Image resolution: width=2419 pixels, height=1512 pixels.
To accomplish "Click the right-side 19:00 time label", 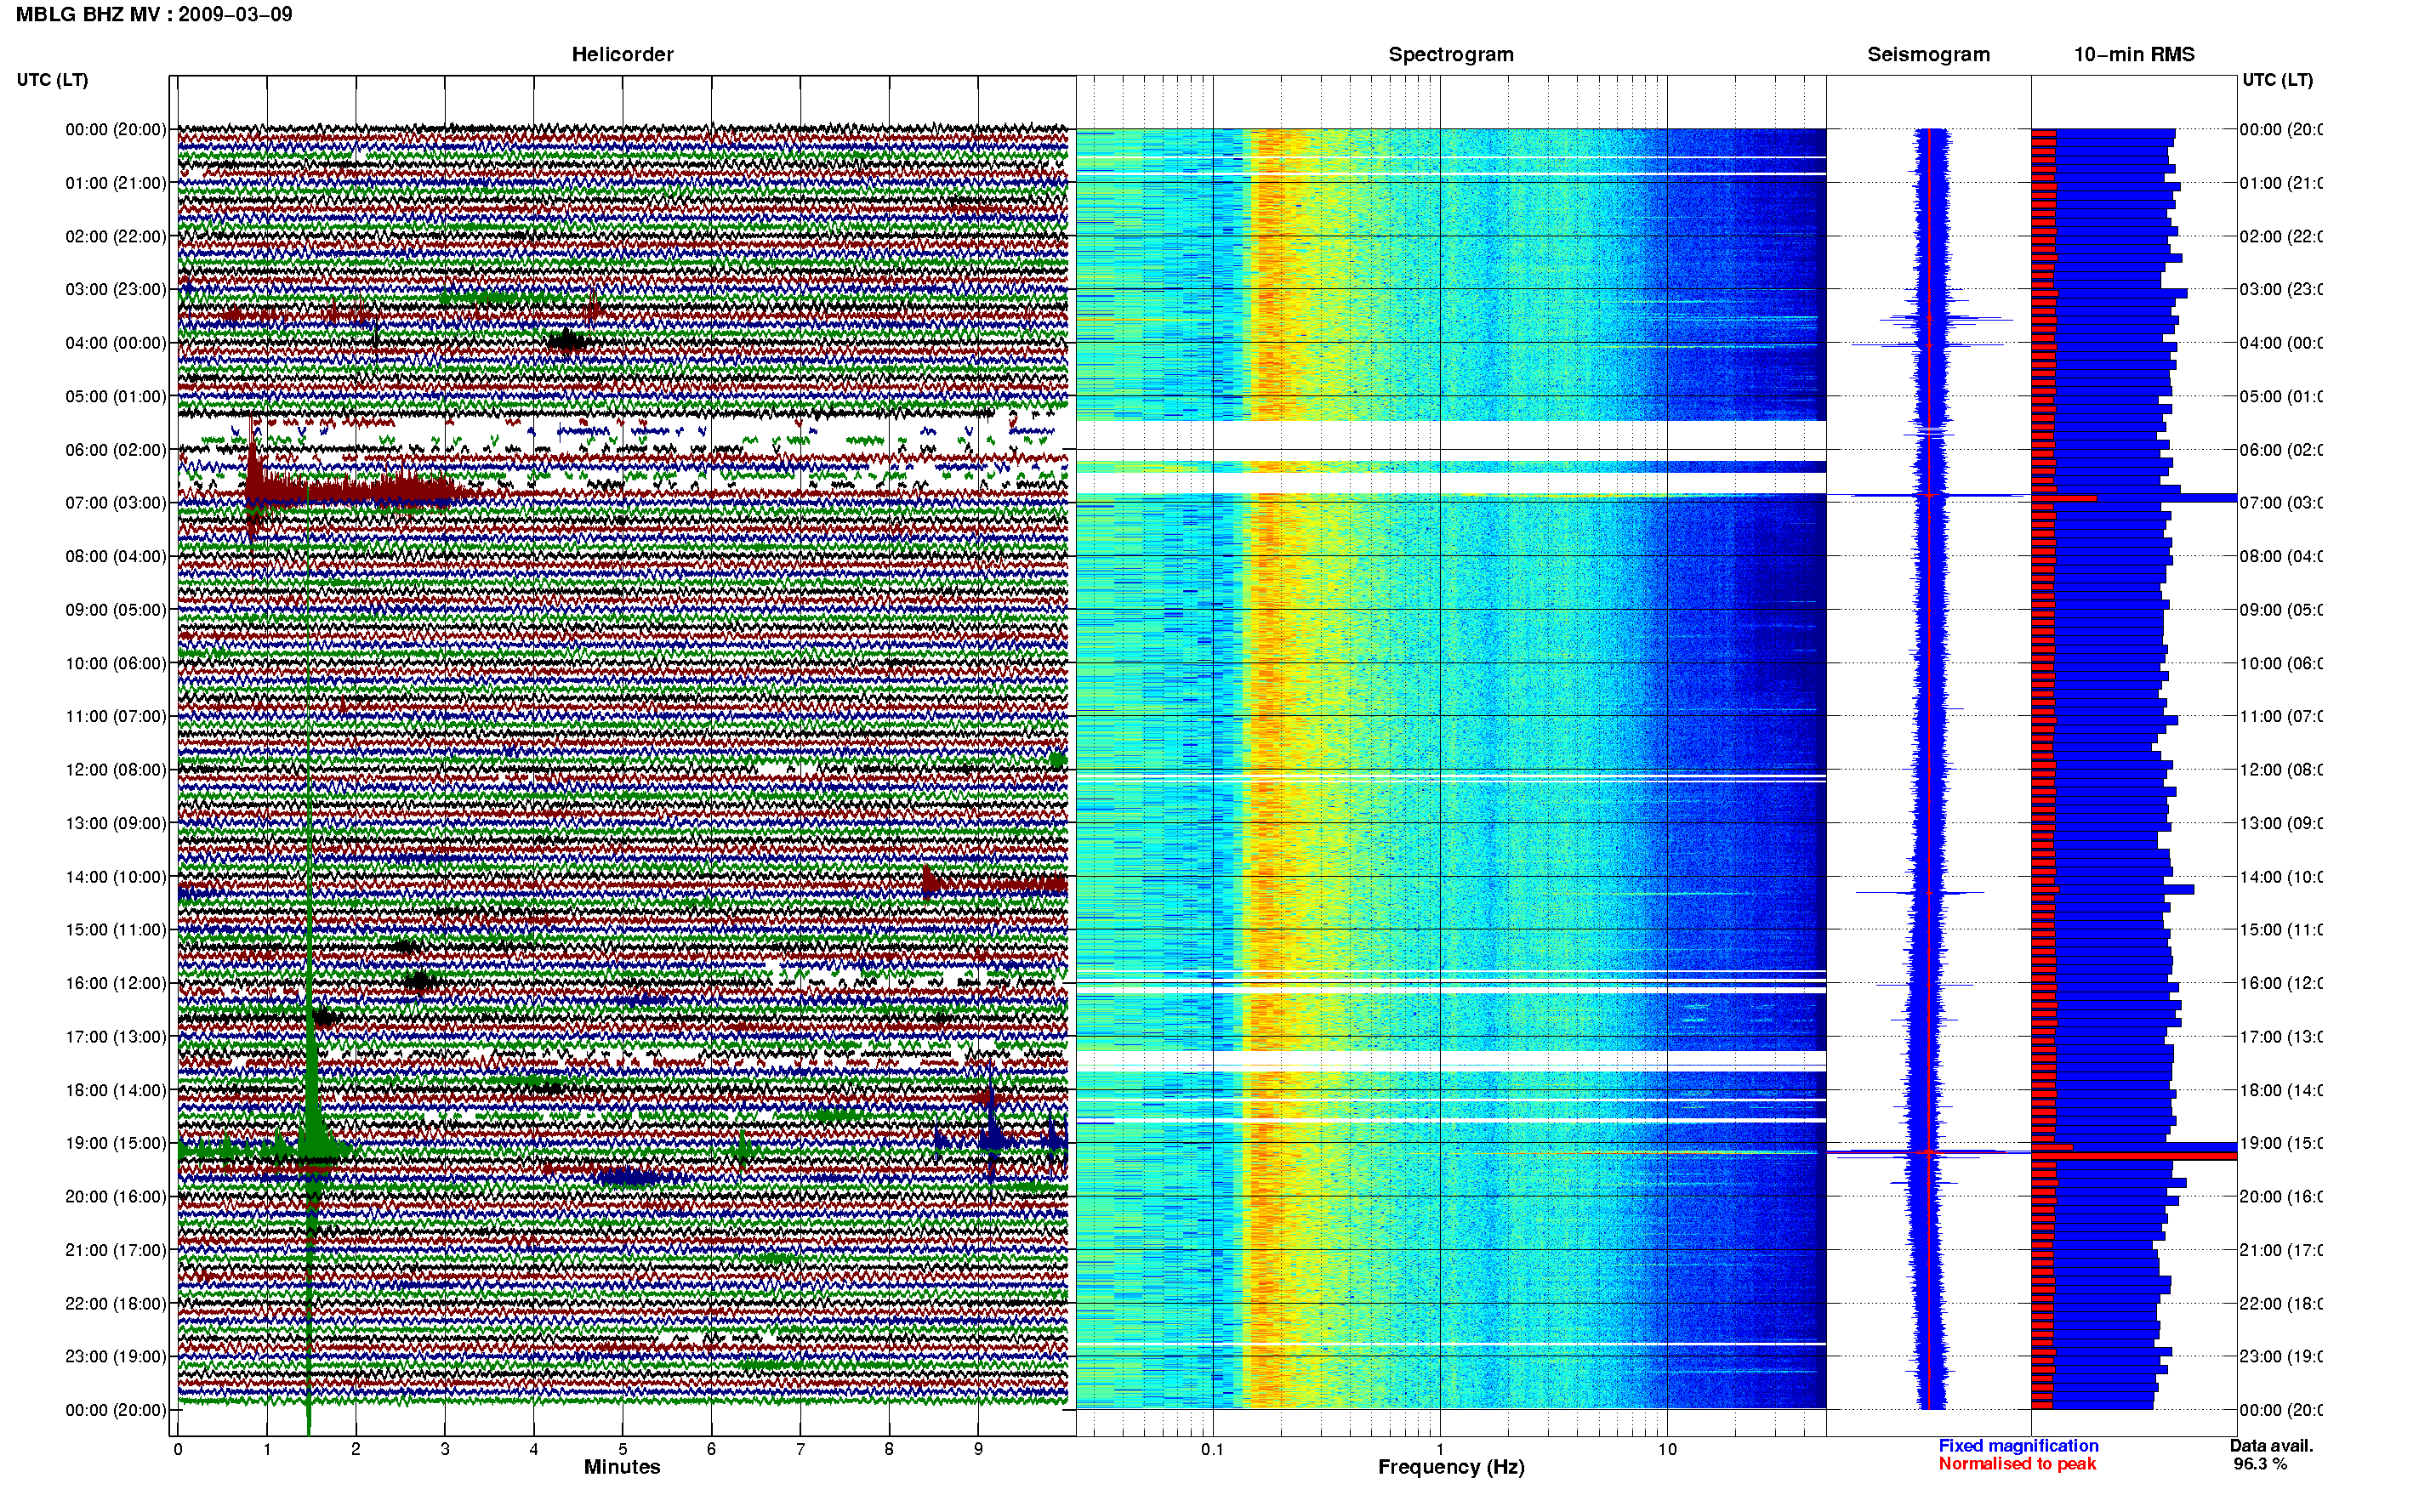I will tap(2280, 1143).
